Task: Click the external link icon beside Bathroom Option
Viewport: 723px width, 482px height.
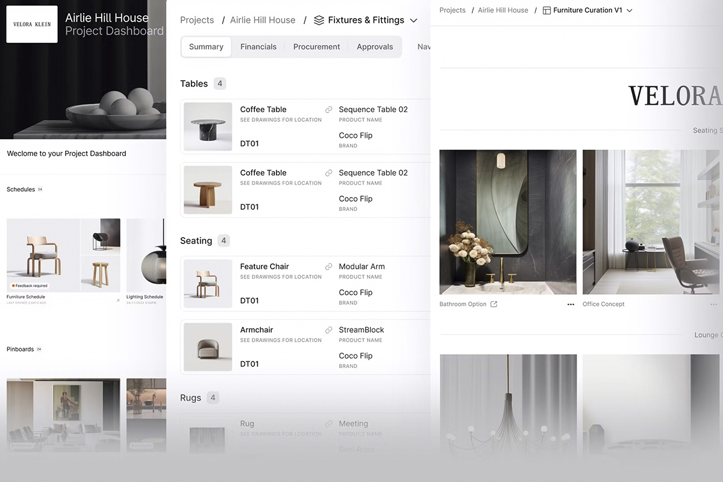Action: [493, 304]
